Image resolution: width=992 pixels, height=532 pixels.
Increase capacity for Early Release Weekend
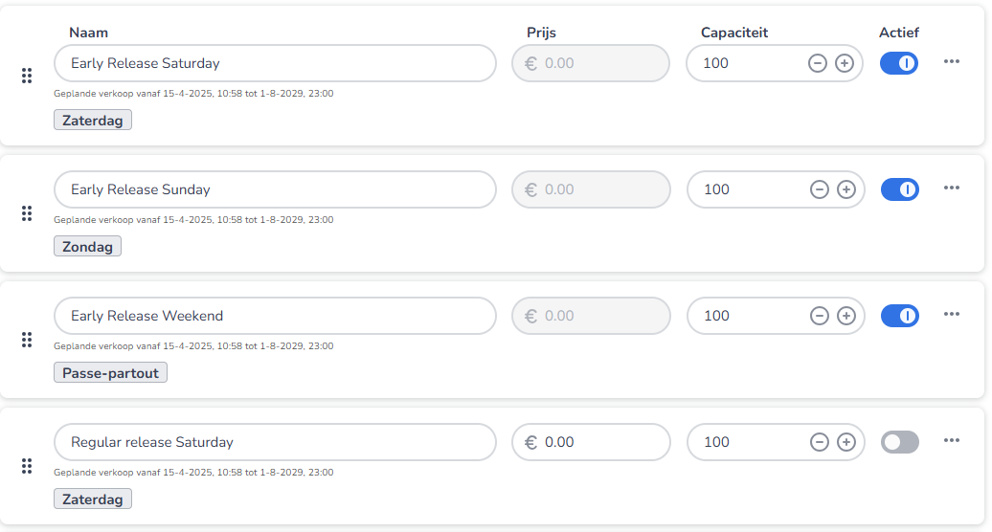tap(846, 316)
